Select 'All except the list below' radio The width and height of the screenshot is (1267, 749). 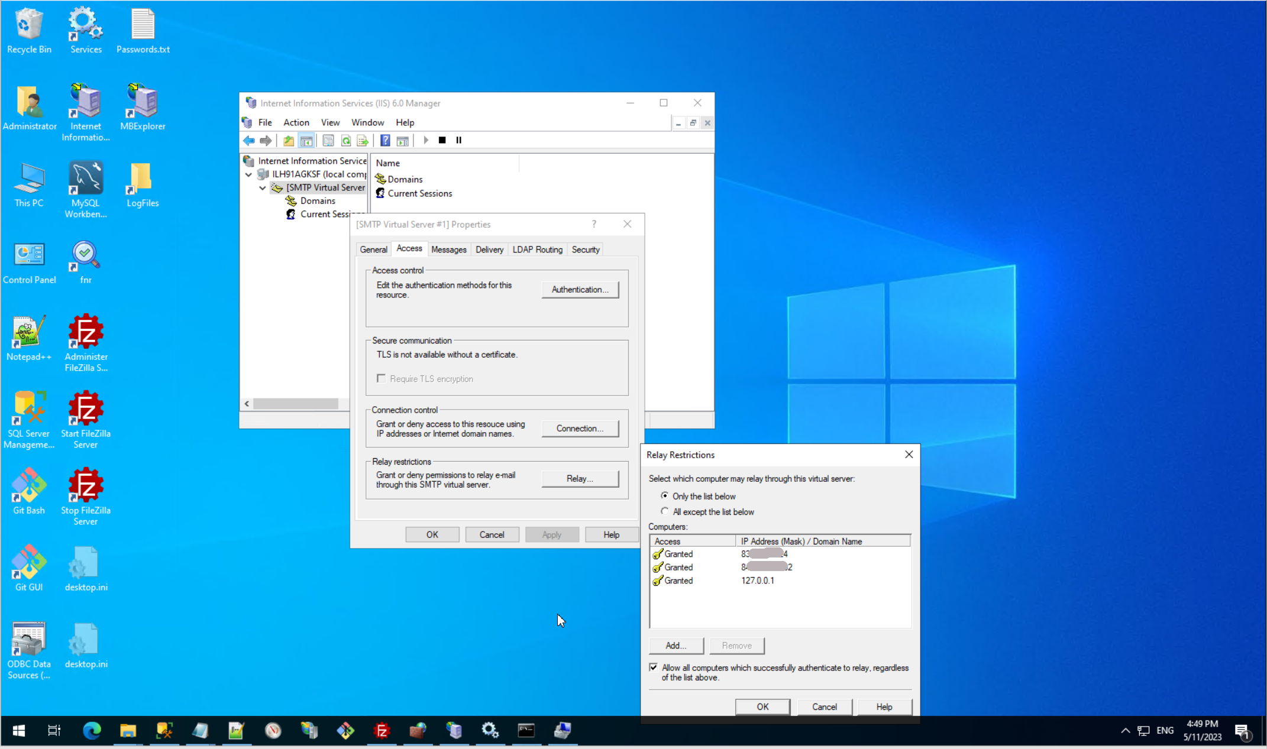click(x=665, y=511)
